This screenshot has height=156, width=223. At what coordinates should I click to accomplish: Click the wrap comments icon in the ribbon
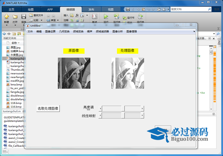82,20
